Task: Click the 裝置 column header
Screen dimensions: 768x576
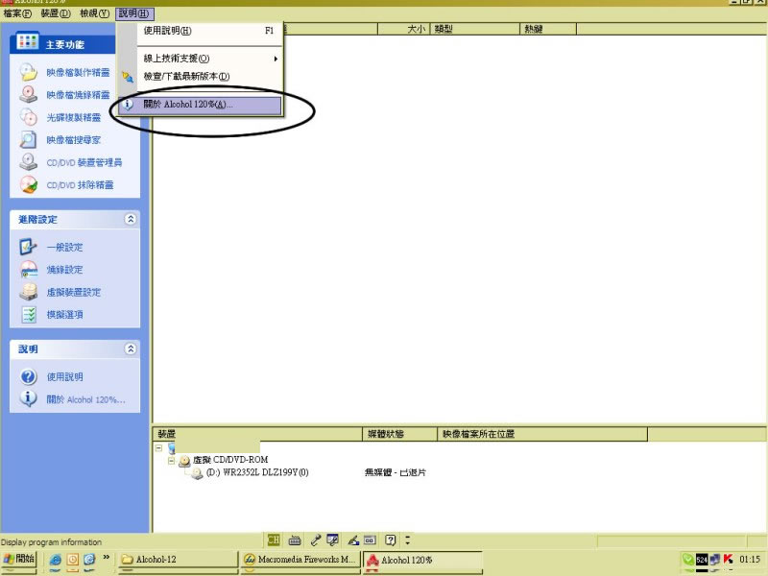Action: click(x=258, y=434)
